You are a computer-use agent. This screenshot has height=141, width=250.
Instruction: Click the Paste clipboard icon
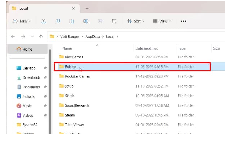tap(72, 21)
